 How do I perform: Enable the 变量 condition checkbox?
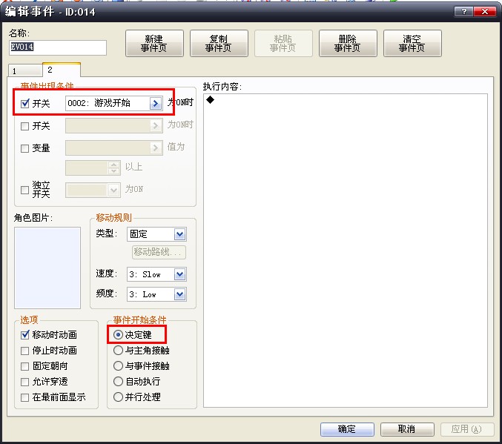tap(24, 148)
